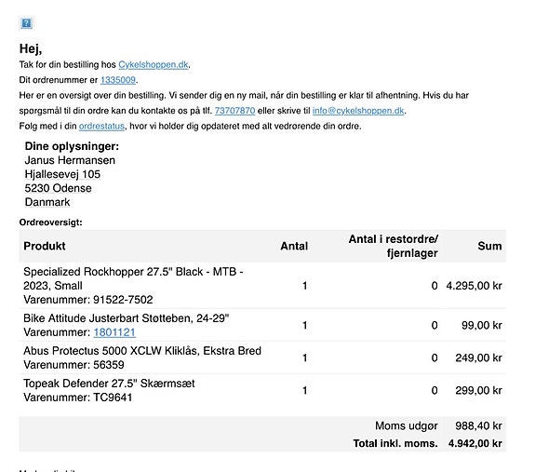Click the Total inkl. moms amount 4.942,00 kr
The width and height of the screenshot is (535, 472).
click(x=475, y=443)
